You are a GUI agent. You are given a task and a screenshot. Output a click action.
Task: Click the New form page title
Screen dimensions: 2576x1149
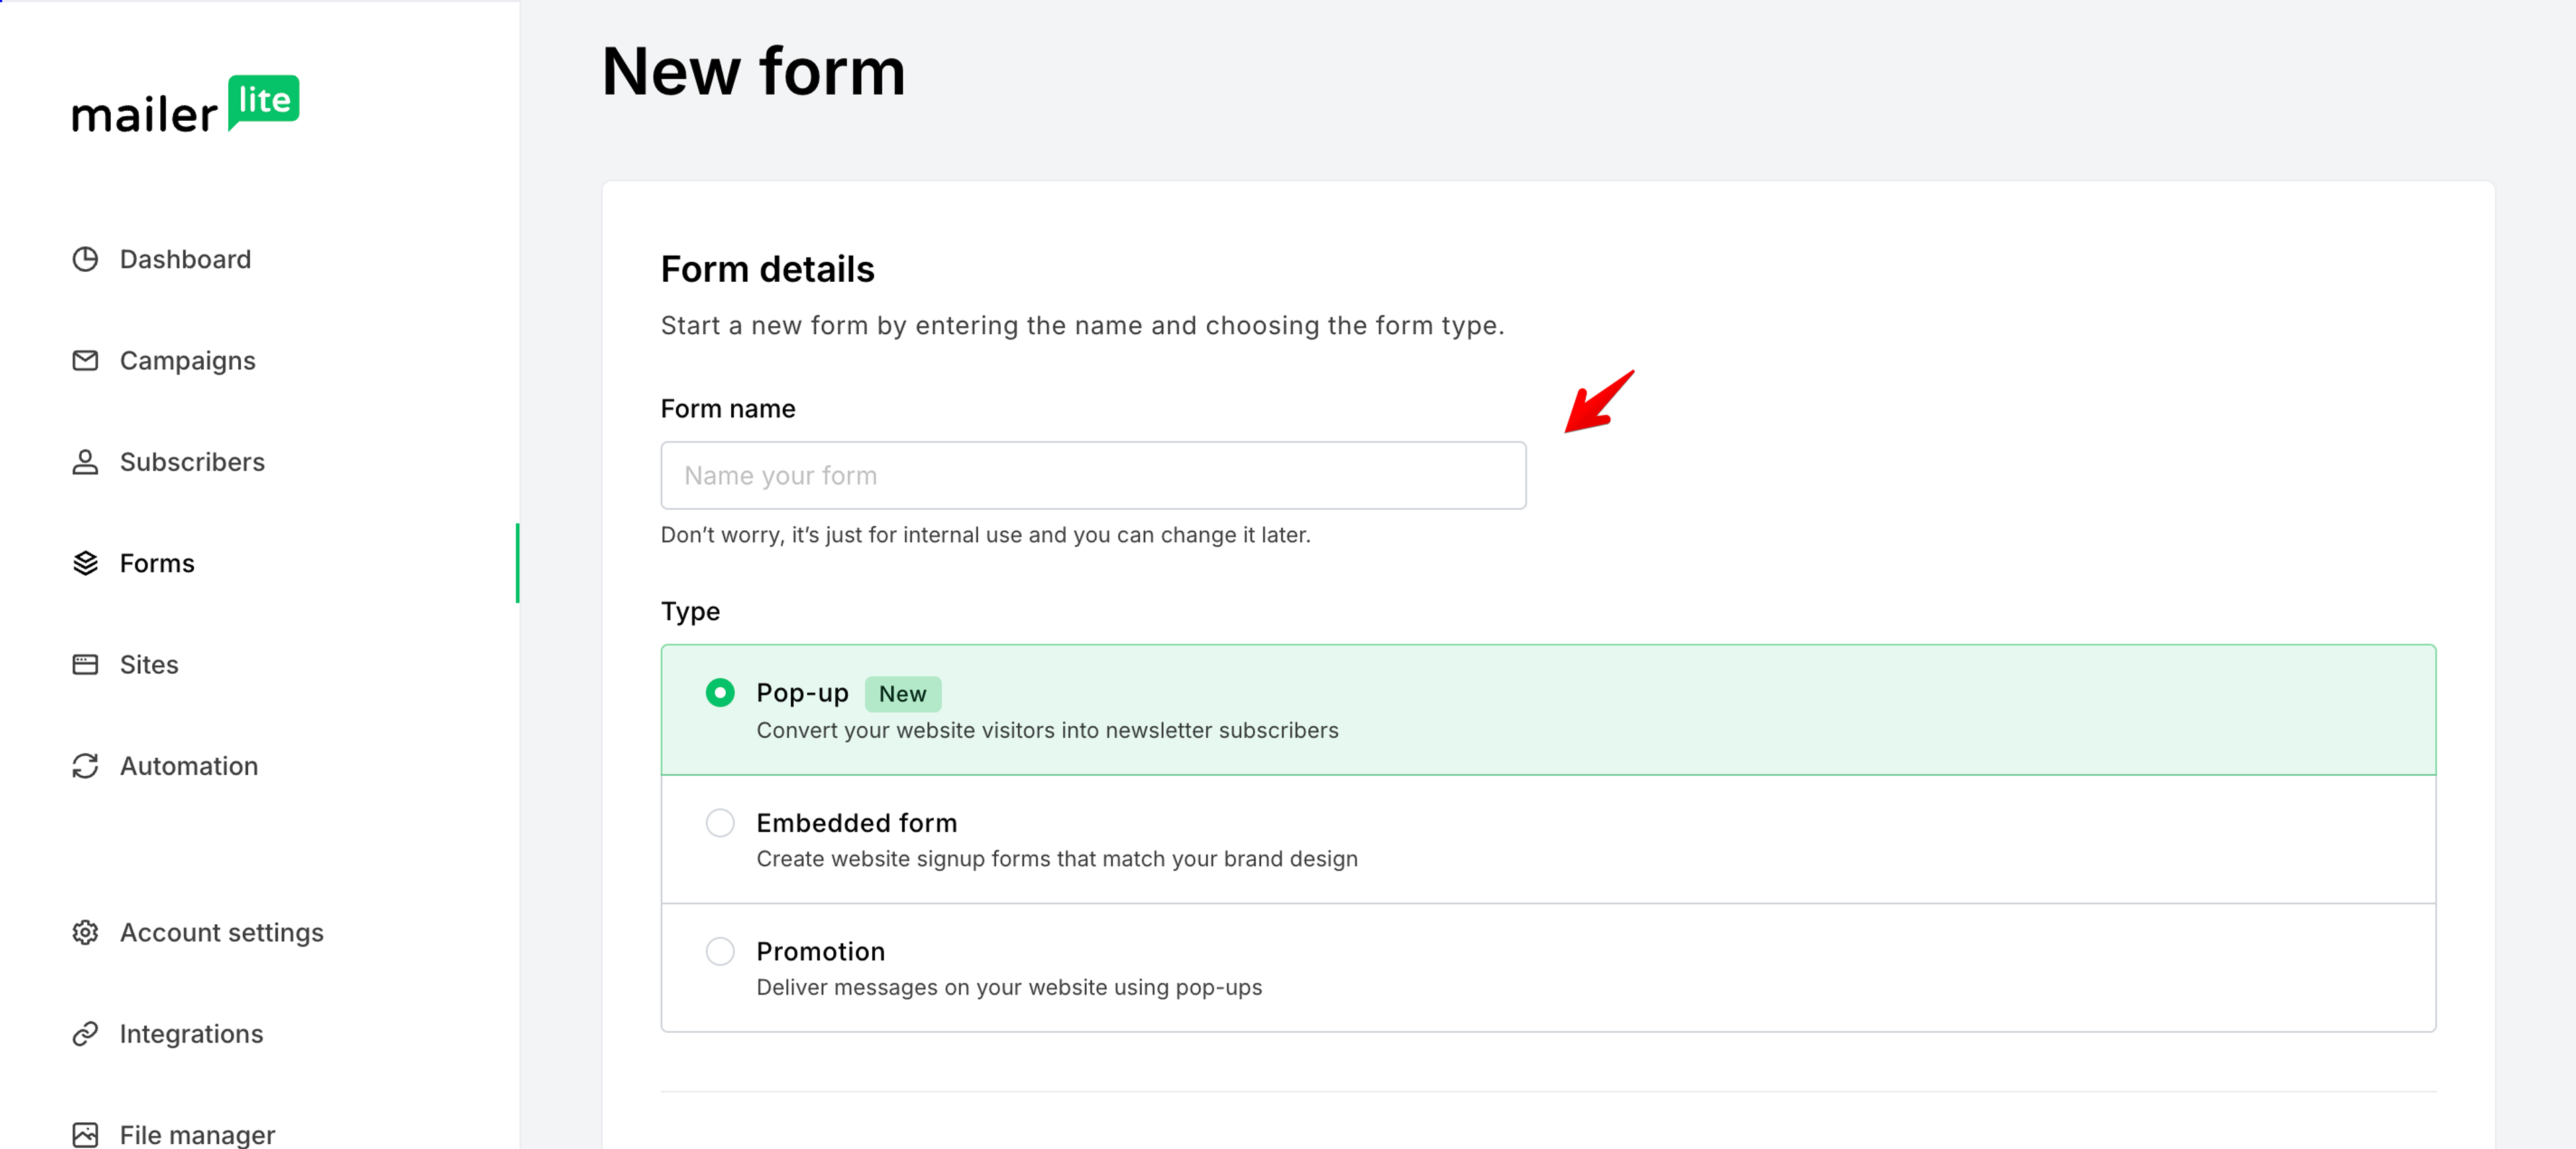click(753, 72)
